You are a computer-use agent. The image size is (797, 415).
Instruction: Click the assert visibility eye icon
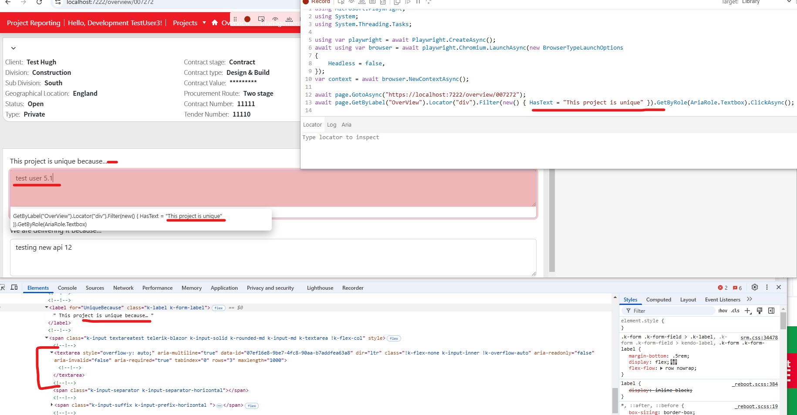click(275, 19)
